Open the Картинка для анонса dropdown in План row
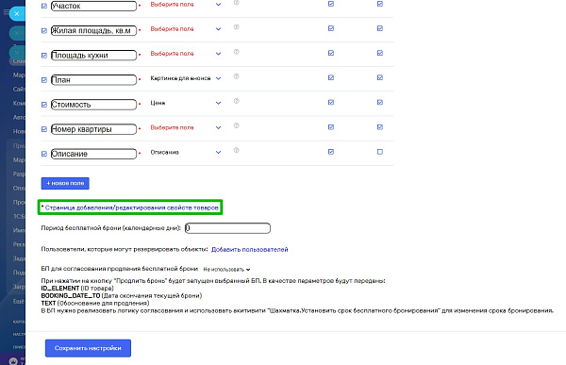The width and height of the screenshot is (566, 365). point(186,78)
